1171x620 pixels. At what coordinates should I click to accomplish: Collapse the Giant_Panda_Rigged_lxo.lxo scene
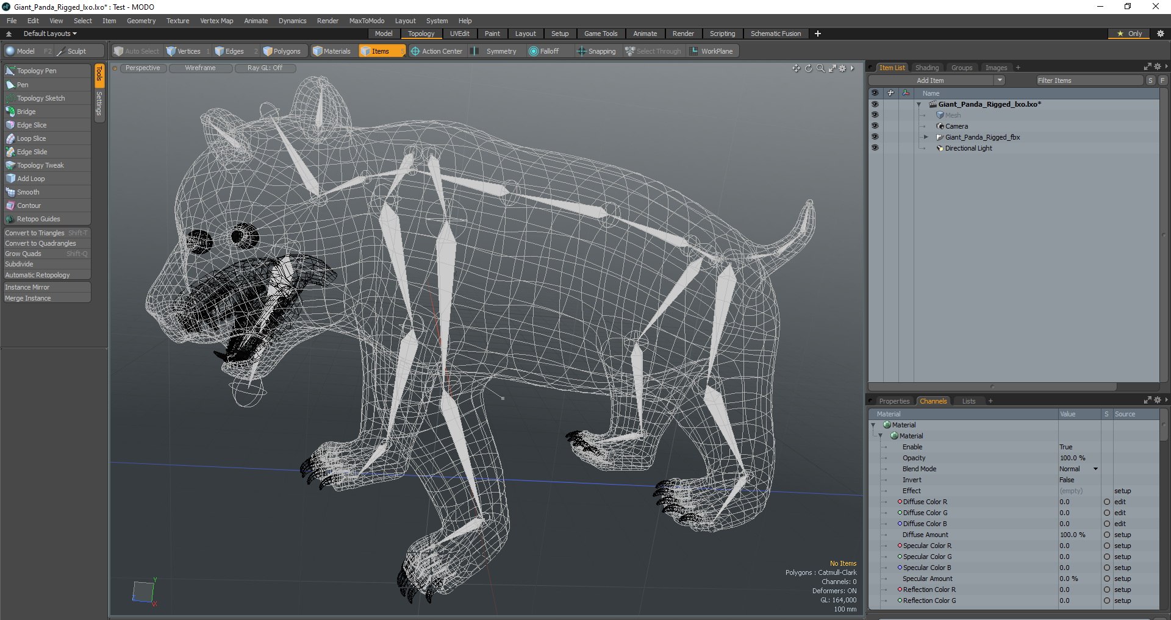coord(919,104)
